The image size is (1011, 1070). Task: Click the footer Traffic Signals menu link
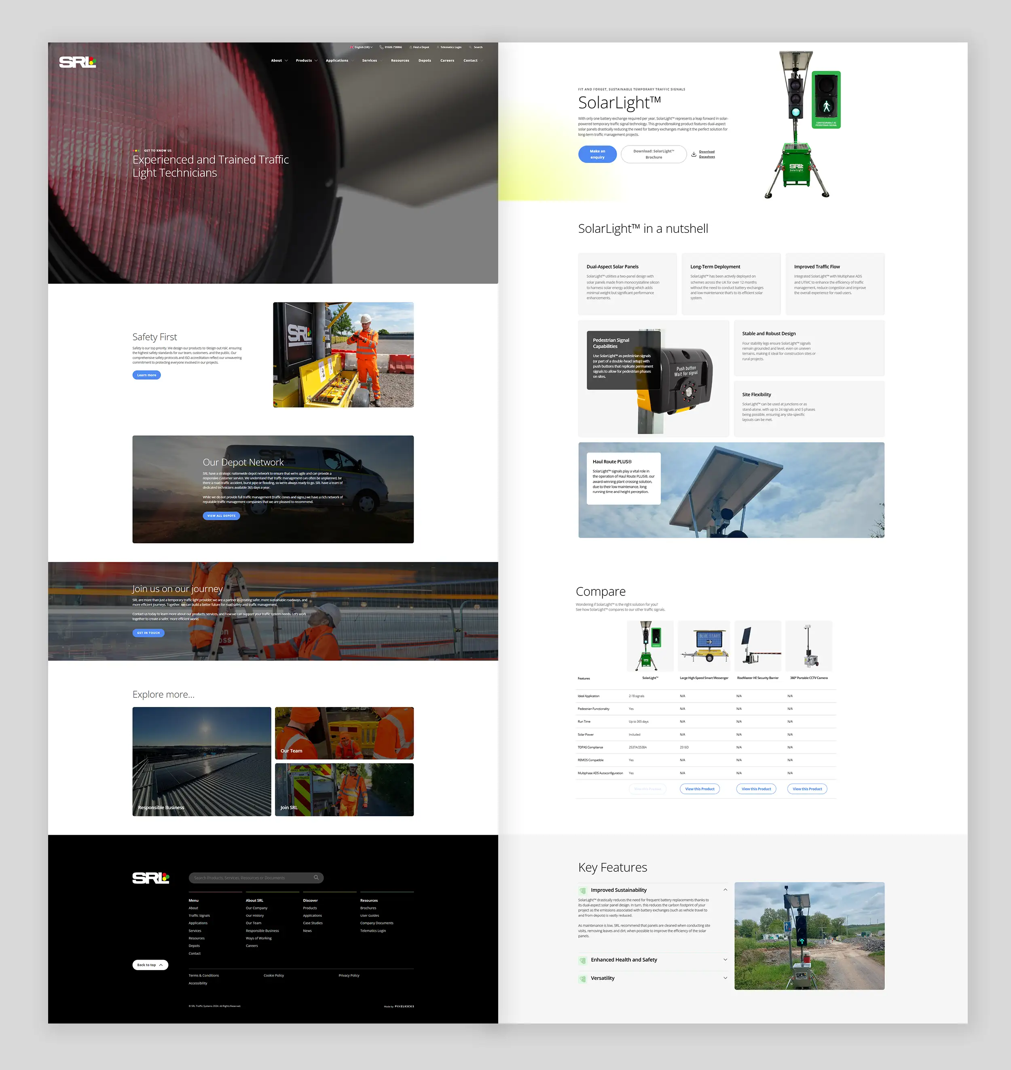coord(199,916)
